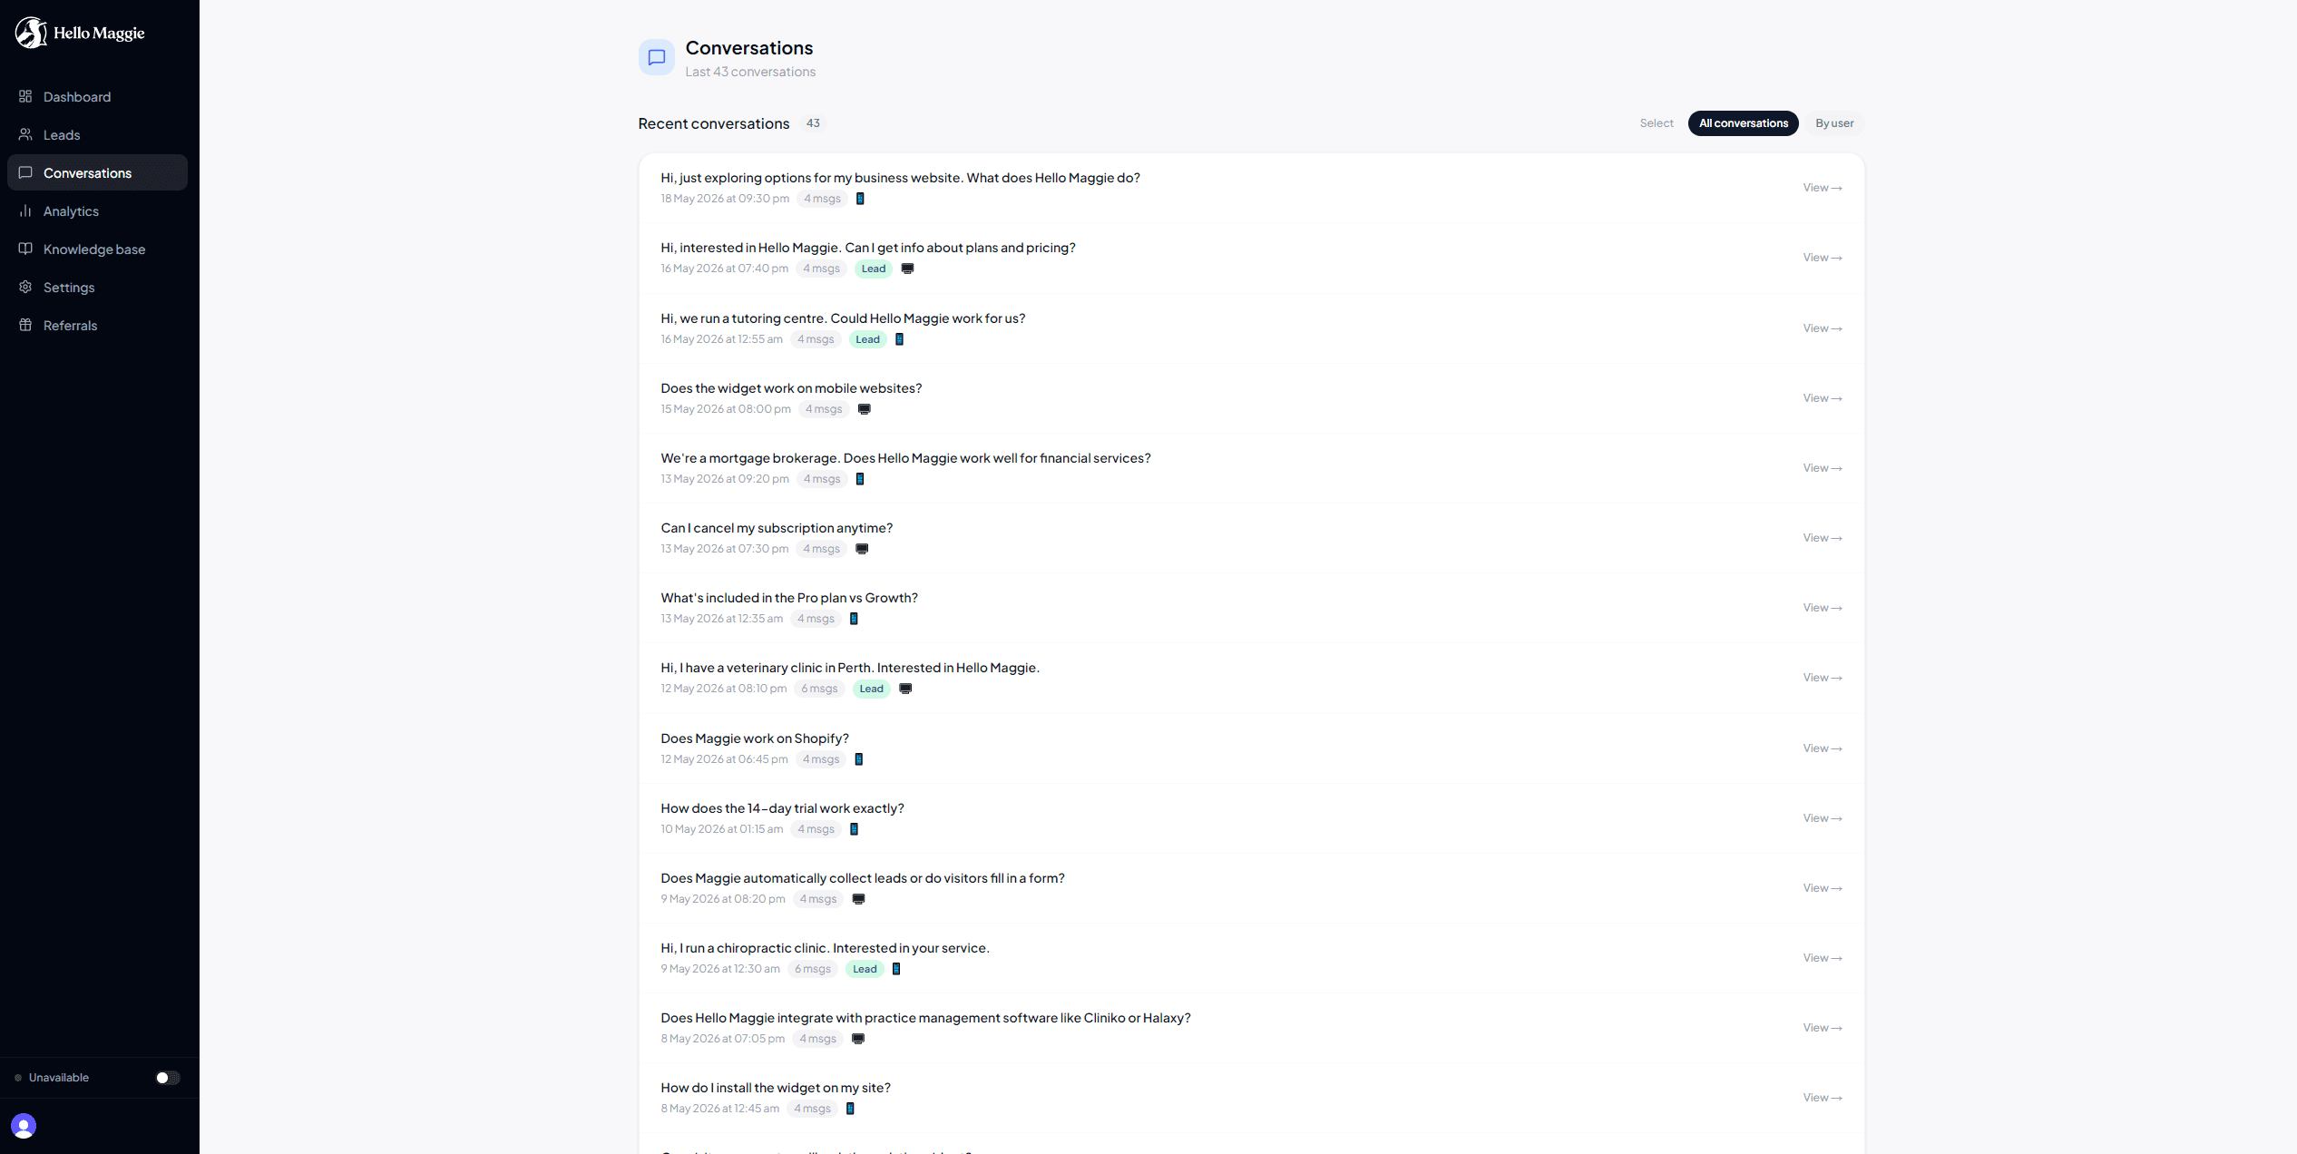Click the Knowledge base book icon
Image resolution: width=2297 pixels, height=1154 pixels.
[25, 249]
